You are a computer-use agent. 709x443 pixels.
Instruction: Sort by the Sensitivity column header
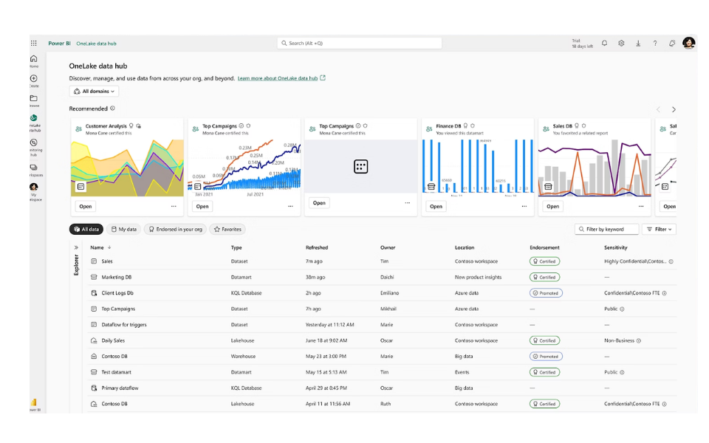[x=615, y=248]
